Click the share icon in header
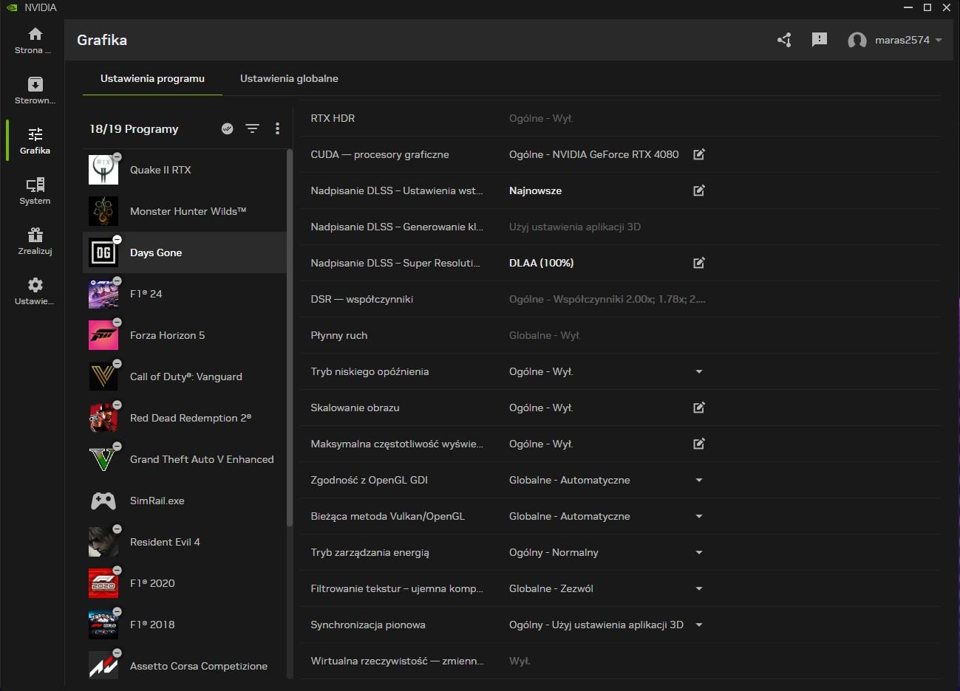The image size is (960, 691). click(784, 40)
